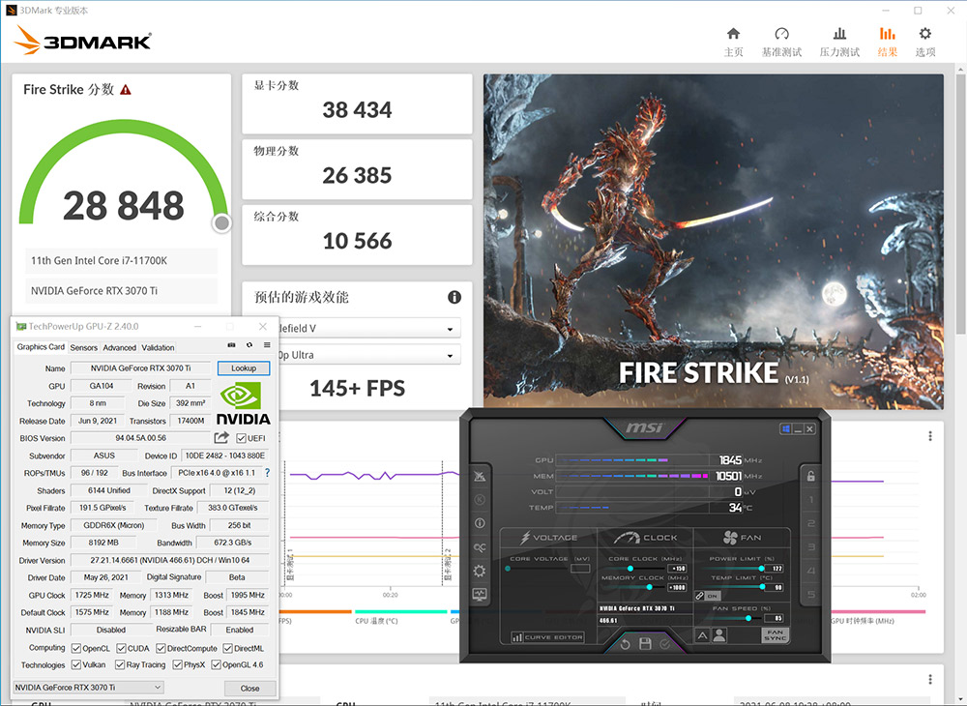Toggle the Vulkan checkbox
The width and height of the screenshot is (967, 706).
click(x=76, y=664)
